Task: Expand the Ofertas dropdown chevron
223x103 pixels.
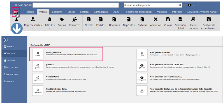Action: (89, 28)
